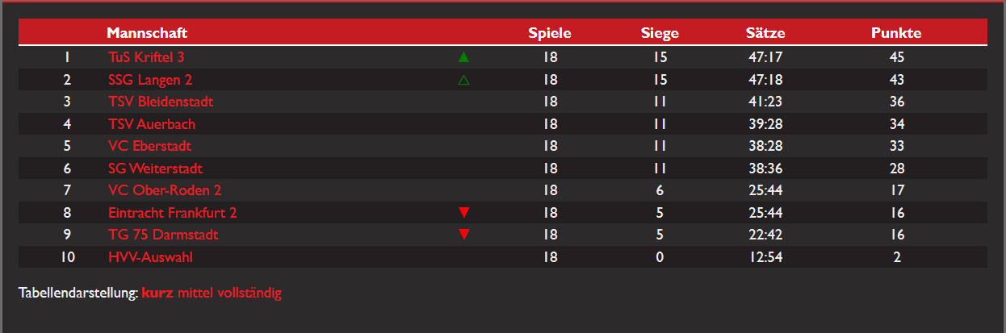Select TSV Bleidenstadt in the standings
Image resolution: width=1006 pixels, height=333 pixels.
161,102
